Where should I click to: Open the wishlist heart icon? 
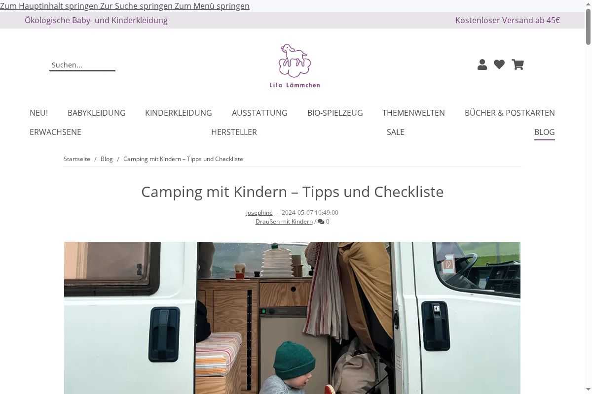499,65
